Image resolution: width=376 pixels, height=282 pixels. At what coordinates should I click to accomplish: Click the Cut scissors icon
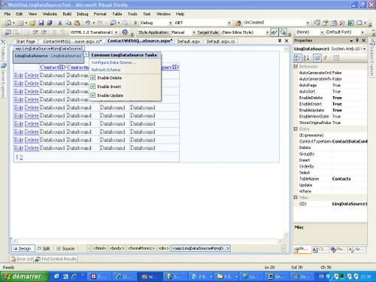(x=60, y=23)
